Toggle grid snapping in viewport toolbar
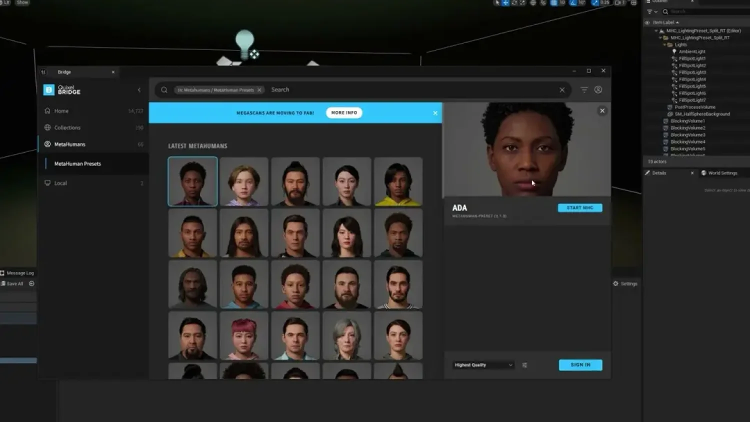Image resolution: width=750 pixels, height=422 pixels. click(x=554, y=2)
